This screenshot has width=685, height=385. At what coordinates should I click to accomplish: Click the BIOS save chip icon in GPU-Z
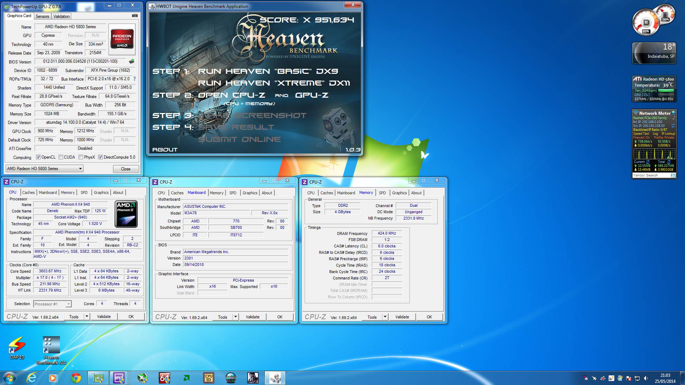tap(132, 61)
